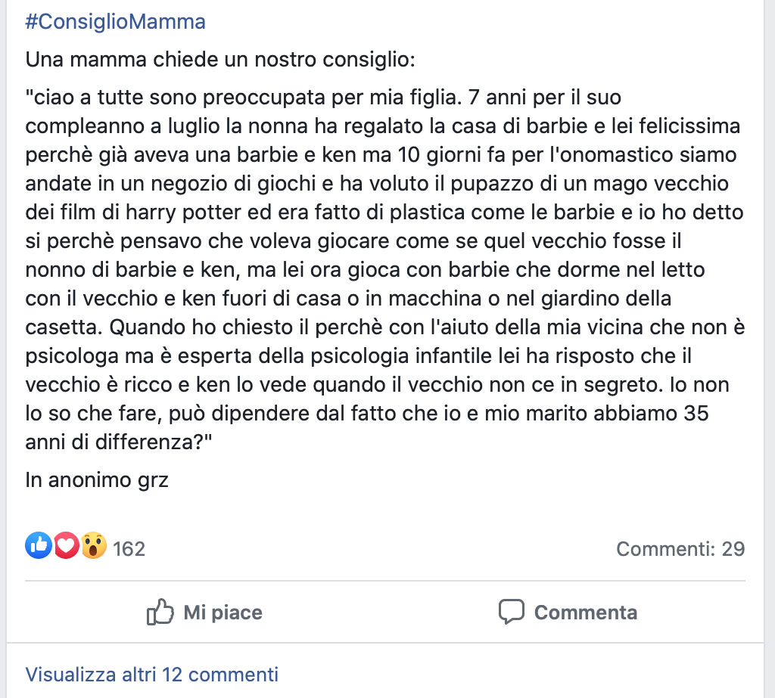Click the wow emoji reaction icon

click(x=93, y=545)
